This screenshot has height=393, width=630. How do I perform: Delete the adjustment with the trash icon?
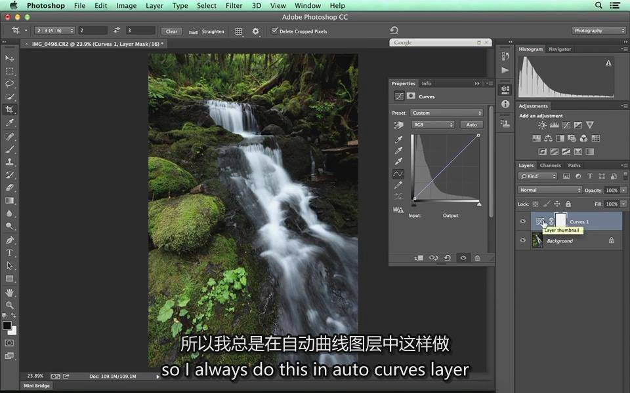click(477, 258)
